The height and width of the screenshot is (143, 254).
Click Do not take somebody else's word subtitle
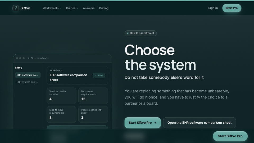tap(164, 77)
